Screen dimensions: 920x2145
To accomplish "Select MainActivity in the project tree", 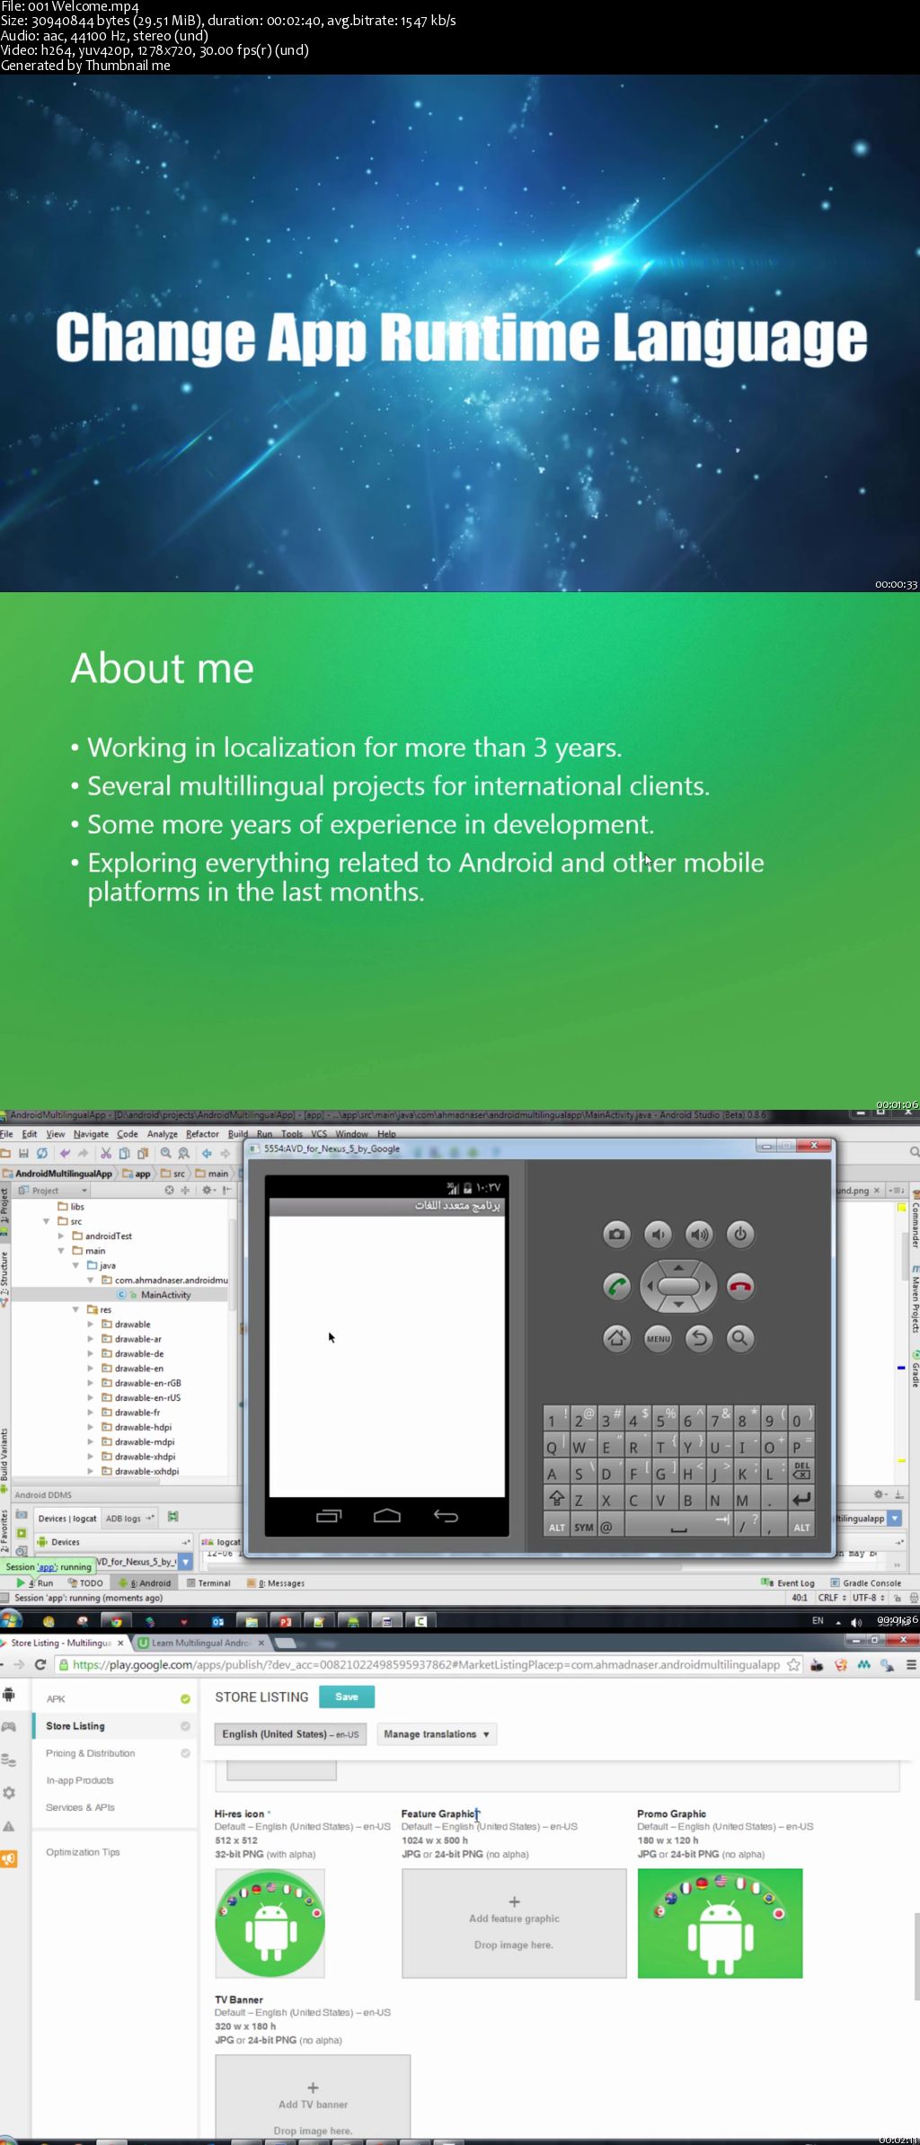I will 165,1295.
